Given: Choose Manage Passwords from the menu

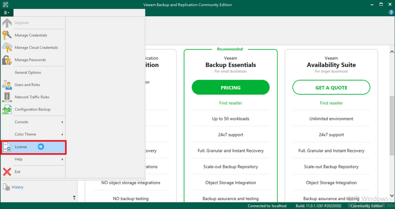Looking at the screenshot, I should [33, 60].
